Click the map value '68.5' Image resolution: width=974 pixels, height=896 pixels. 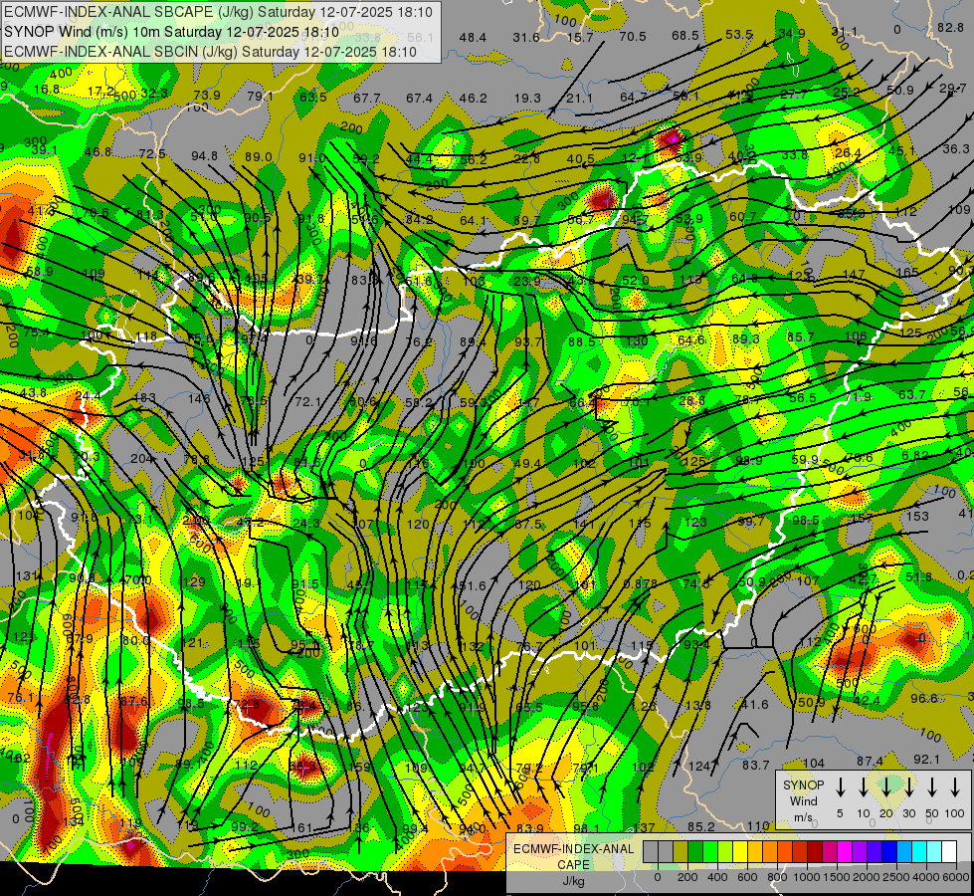coord(685,36)
